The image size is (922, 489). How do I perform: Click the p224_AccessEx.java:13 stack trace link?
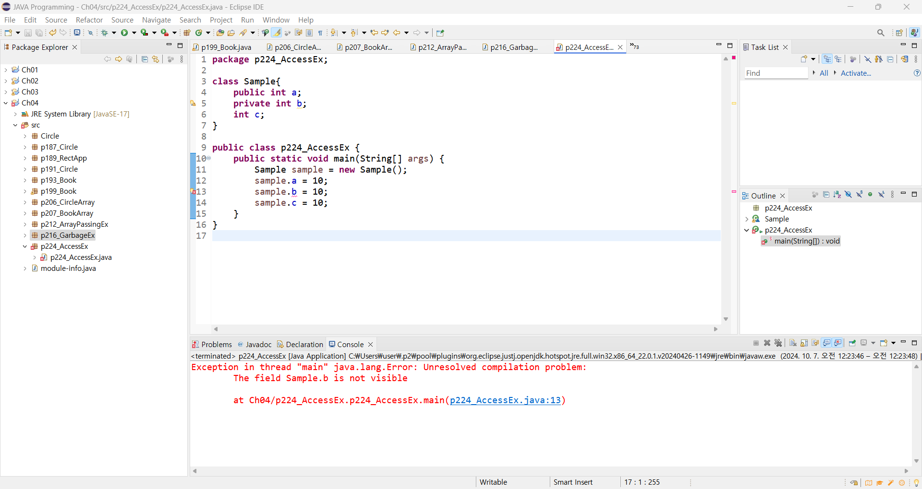coord(505,400)
